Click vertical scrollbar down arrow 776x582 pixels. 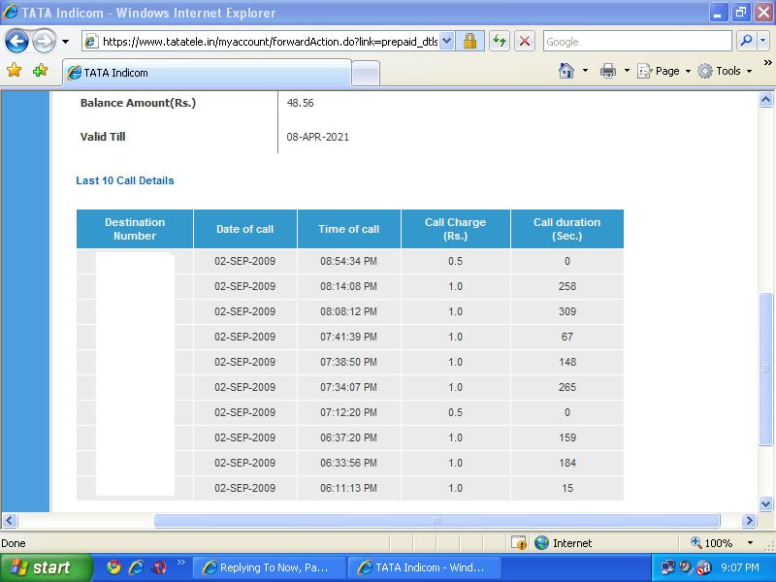tap(765, 503)
